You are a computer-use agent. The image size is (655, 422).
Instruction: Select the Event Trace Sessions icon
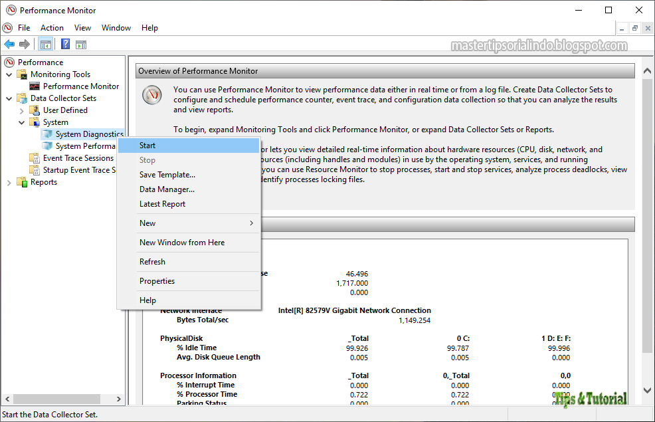[x=34, y=158]
